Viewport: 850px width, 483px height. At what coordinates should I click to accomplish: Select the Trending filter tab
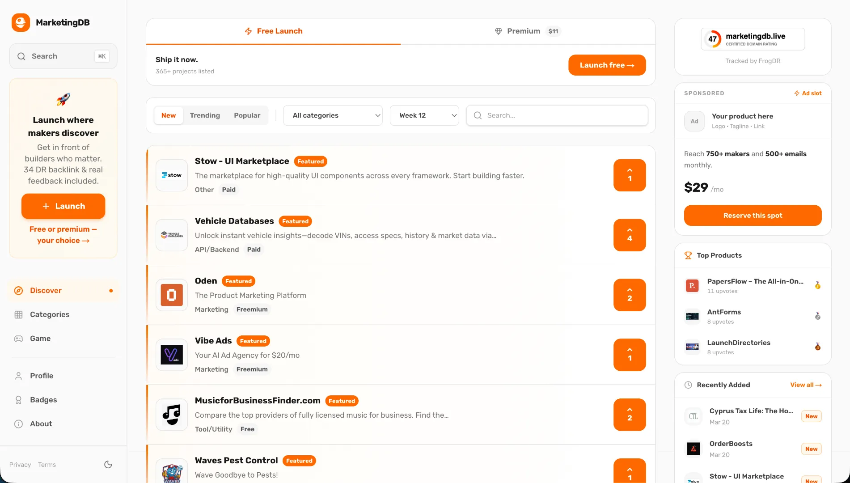pyautogui.click(x=205, y=115)
